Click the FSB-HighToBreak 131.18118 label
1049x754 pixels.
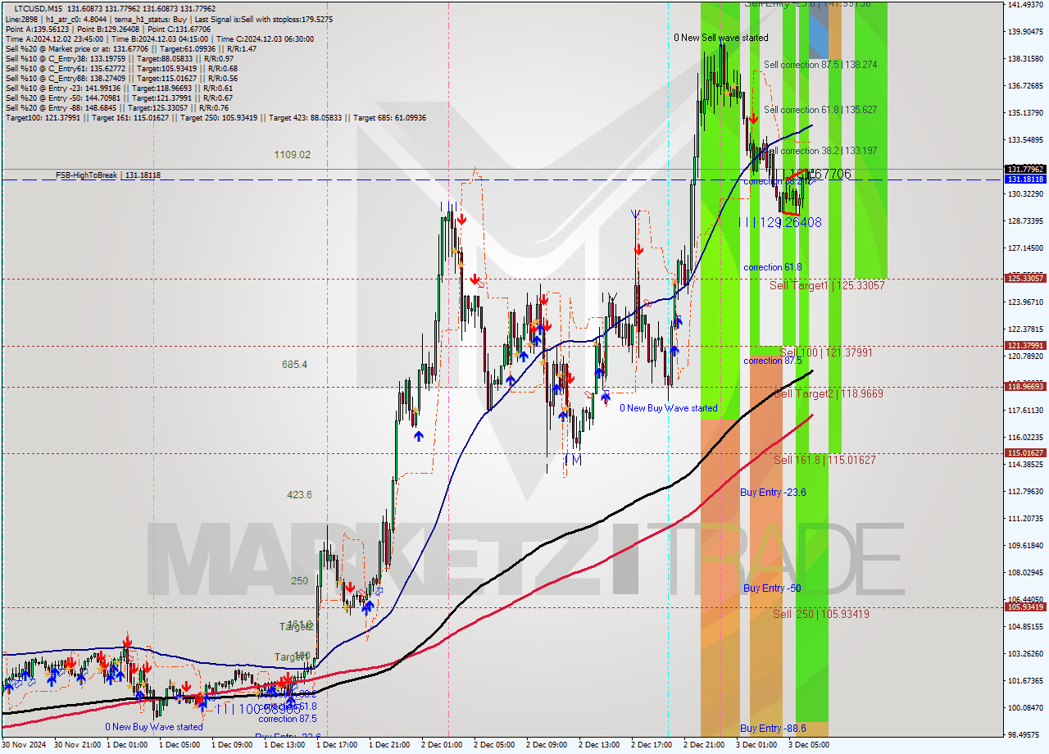click(x=108, y=175)
